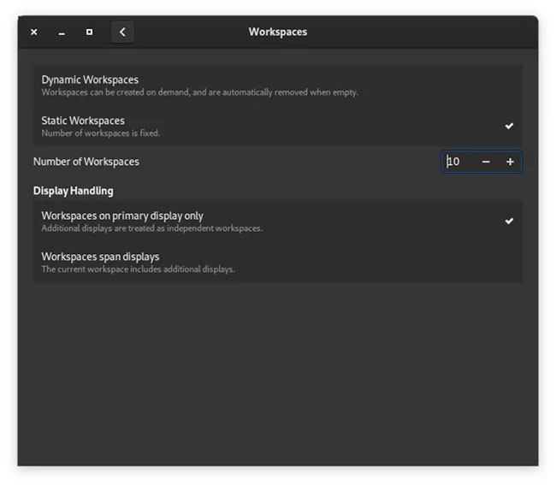Click the Workspaces window title

[x=278, y=32]
